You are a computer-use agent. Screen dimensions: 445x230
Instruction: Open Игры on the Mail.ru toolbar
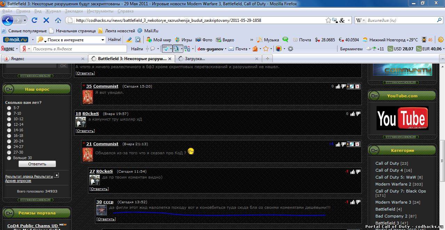coord(183,40)
